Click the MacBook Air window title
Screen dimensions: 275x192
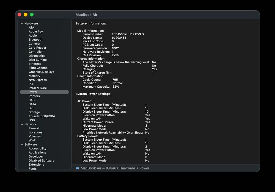click(x=86, y=15)
